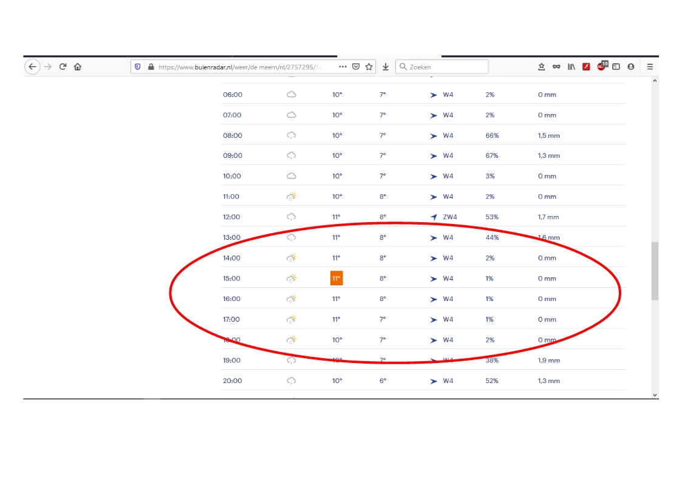682x482 pixels.
Task: Click the highlighted orange 11° temperature cell
Action: 336,279
